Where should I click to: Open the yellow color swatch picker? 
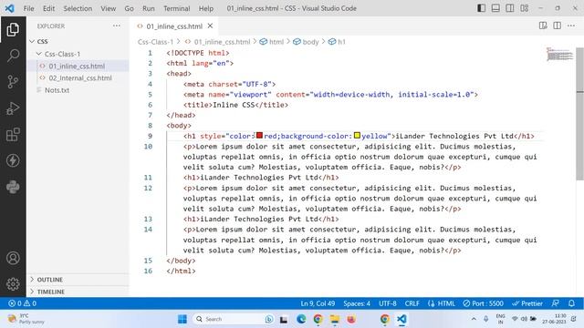tap(357, 136)
